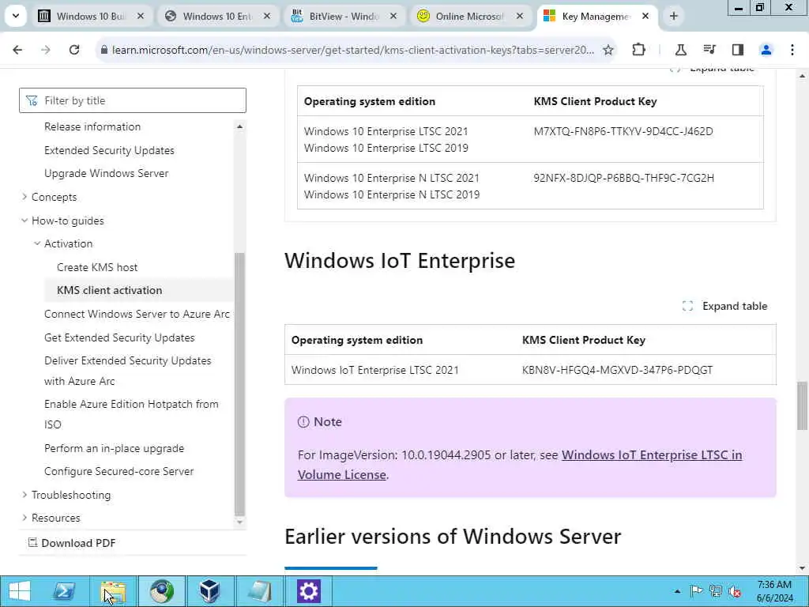The image size is (809, 607).
Task: Click the muted volume tray icon
Action: pos(735,591)
